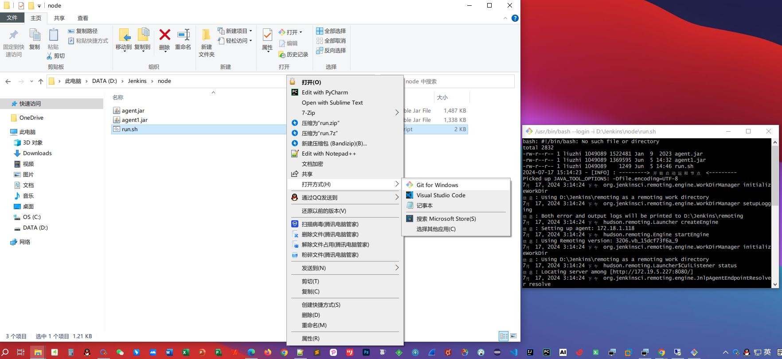Click Invert Selection (反向选择)

coord(331,51)
